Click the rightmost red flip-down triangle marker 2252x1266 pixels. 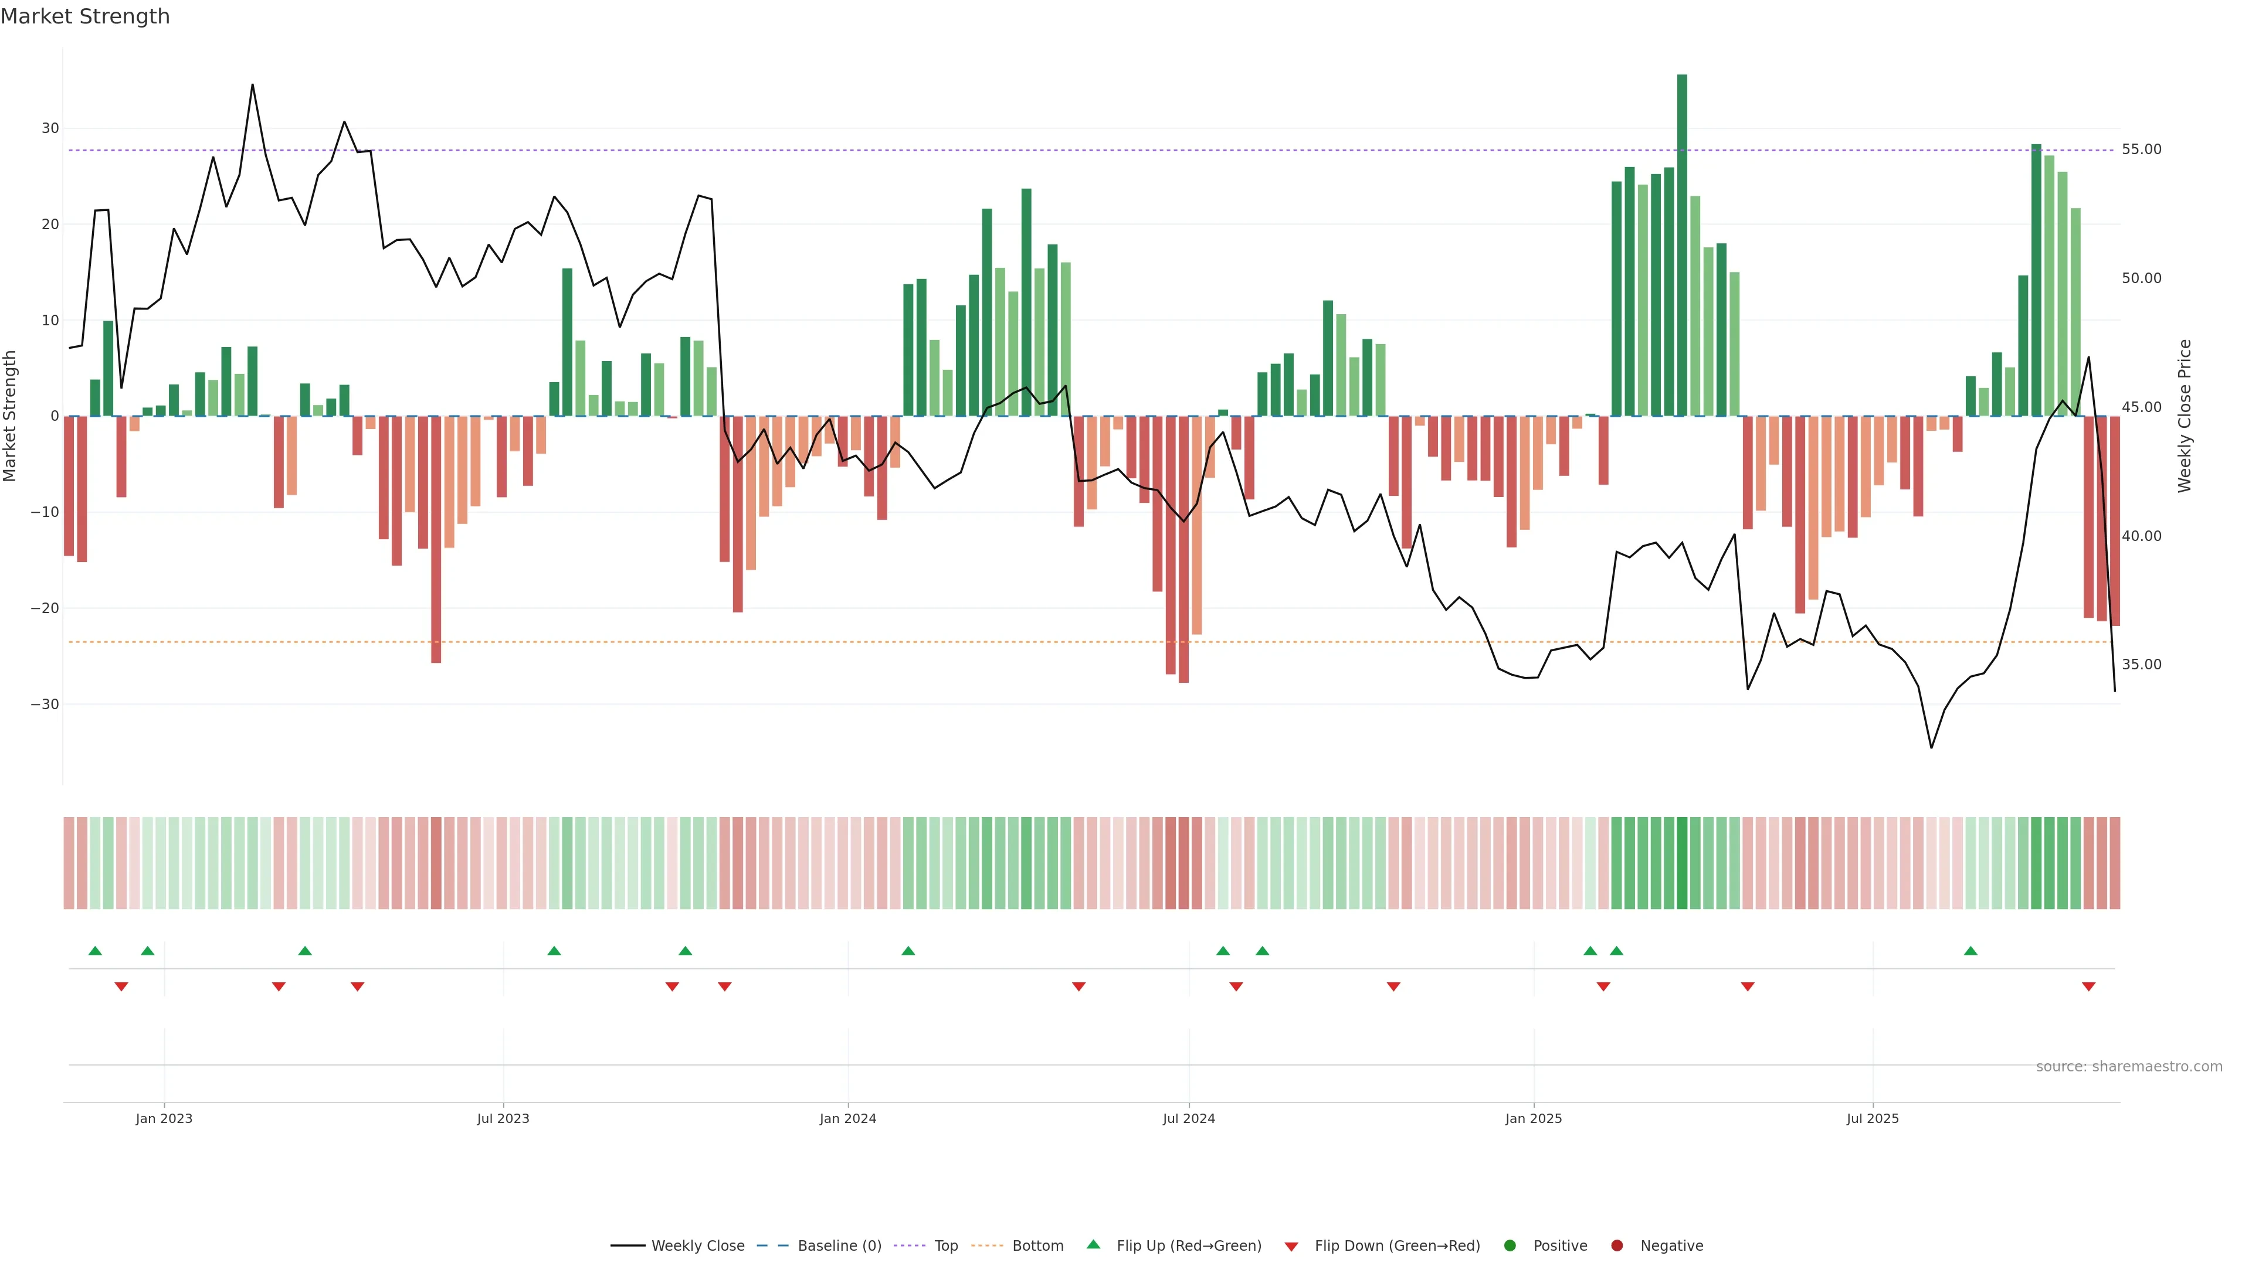click(2088, 986)
